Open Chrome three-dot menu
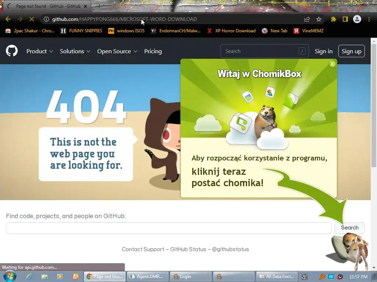This screenshot has height=282, width=377. pyautogui.click(x=369, y=19)
